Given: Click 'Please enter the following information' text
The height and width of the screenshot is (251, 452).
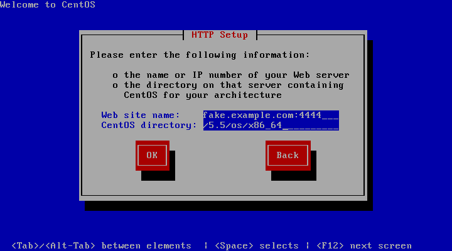Looking at the screenshot, I should click(200, 55).
